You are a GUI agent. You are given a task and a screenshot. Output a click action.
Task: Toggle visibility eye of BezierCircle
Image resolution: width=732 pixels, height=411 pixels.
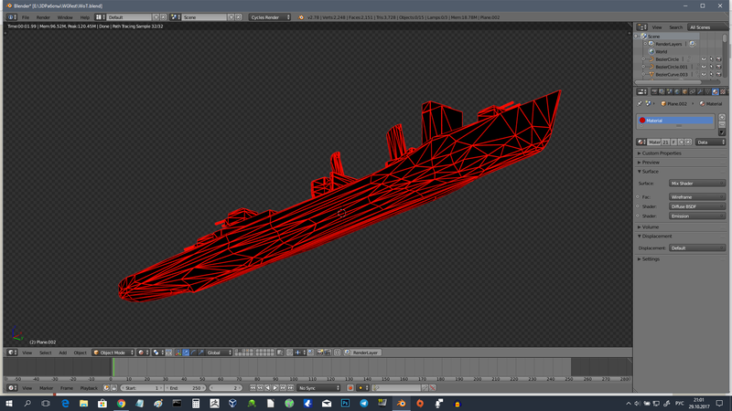tap(704, 59)
